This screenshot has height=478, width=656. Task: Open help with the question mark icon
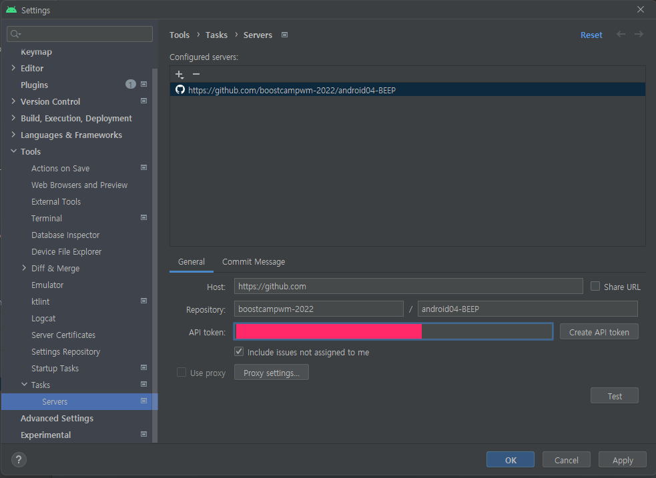click(x=19, y=459)
